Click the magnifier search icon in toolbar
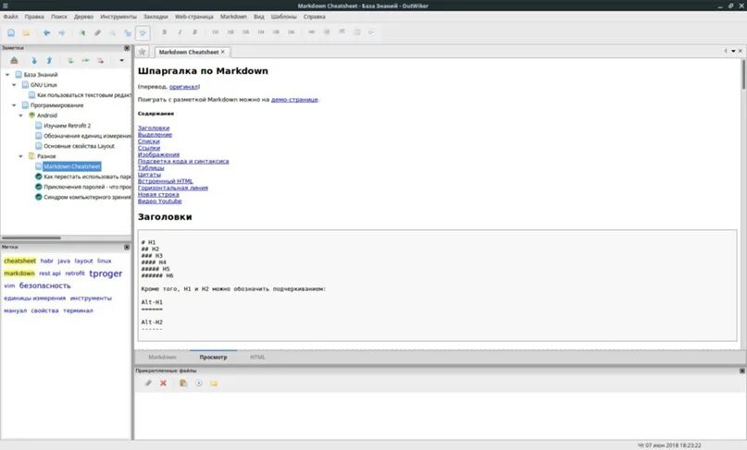The width and height of the screenshot is (747, 450). [112, 33]
